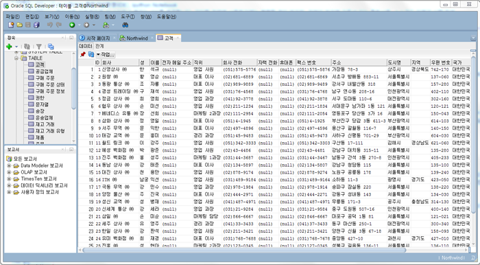Click the gray Forward navigation icon
This screenshot has width=480, height=265.
[86, 25]
